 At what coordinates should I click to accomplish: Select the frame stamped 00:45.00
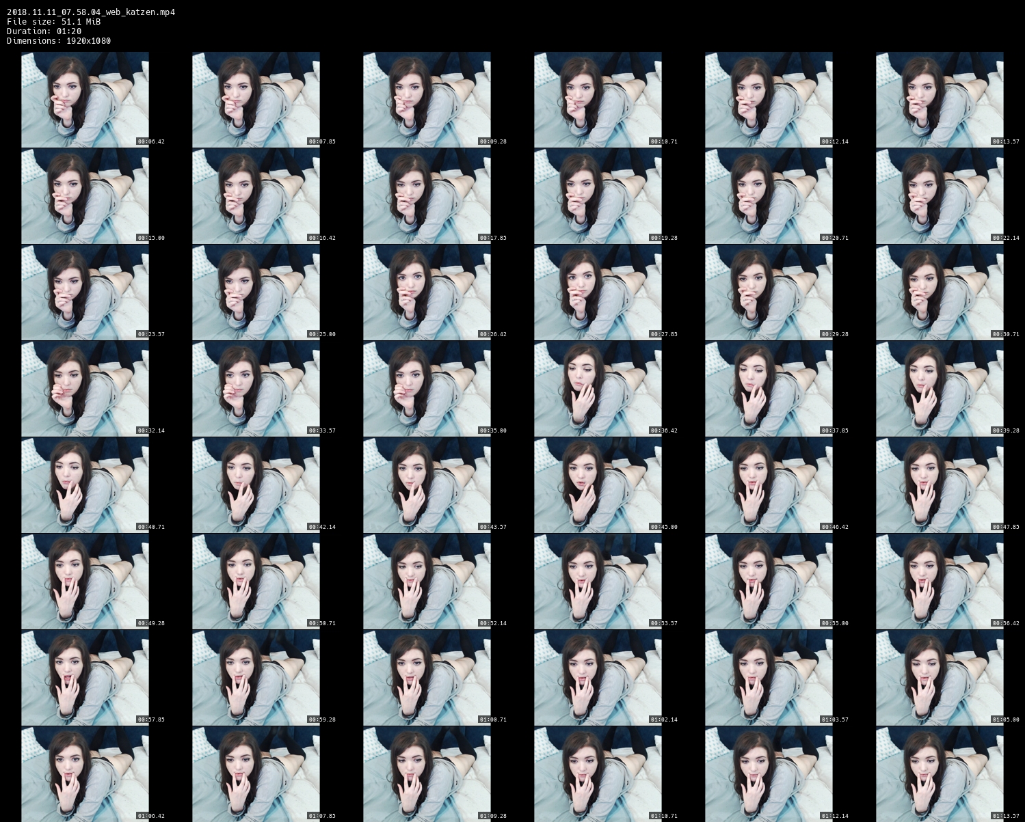(598, 485)
